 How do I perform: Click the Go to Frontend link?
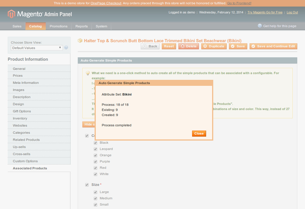(x=239, y=3)
